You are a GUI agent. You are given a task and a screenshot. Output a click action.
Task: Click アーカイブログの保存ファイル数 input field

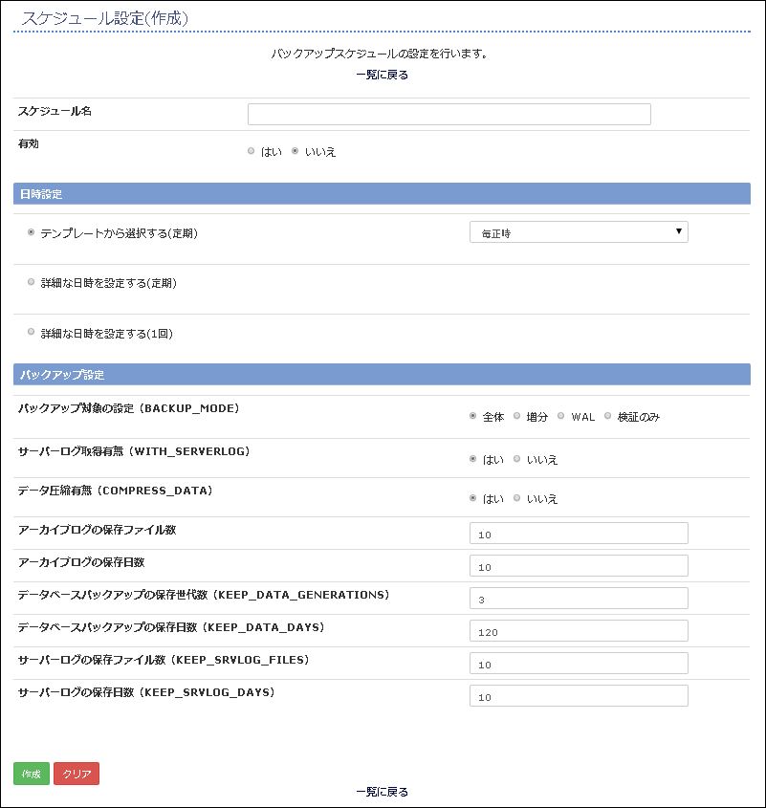579,533
